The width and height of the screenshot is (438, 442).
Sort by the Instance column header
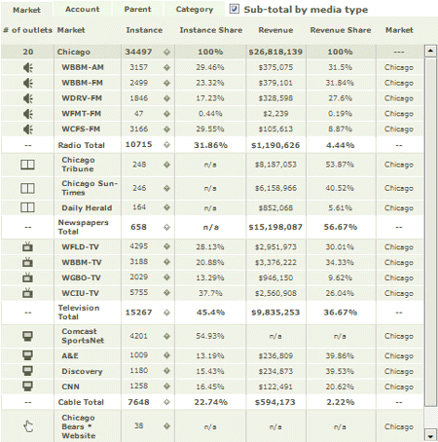(144, 30)
